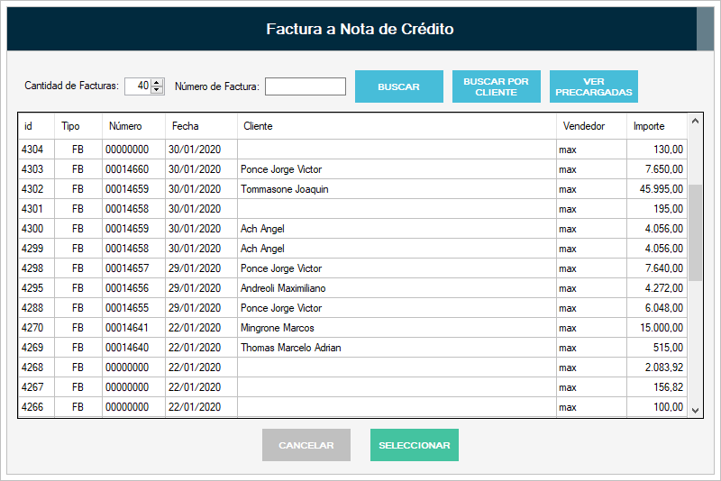Viewport: 721px width, 481px height.
Task: Select invoice row 4270 Mingrone Marcos
Action: [x=352, y=328]
